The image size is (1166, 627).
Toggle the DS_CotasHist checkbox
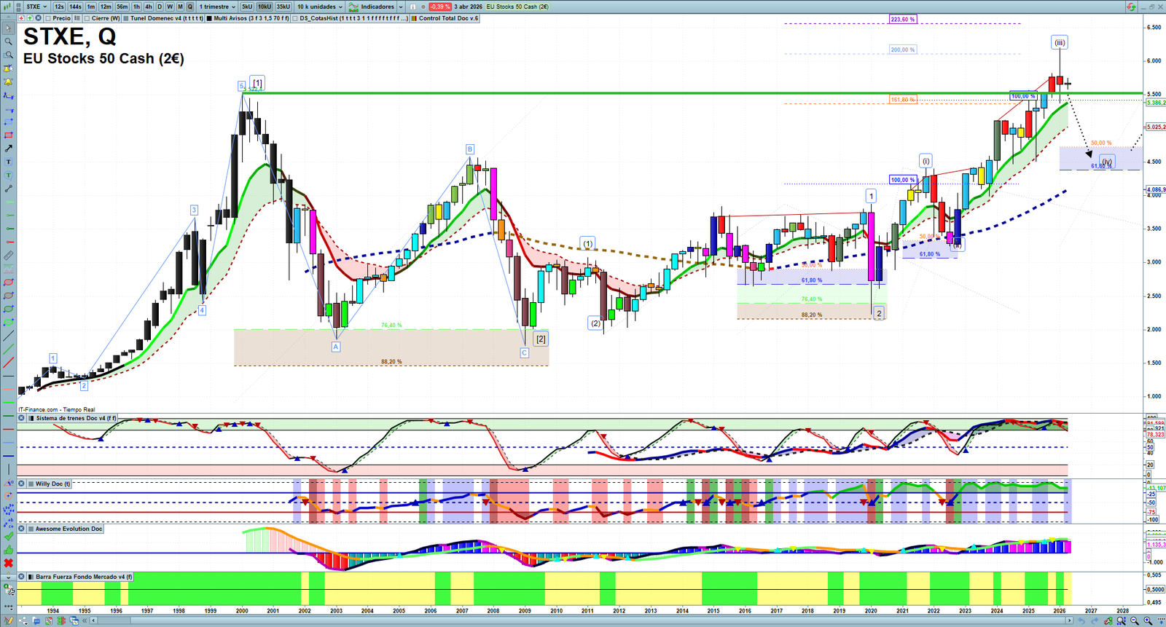[295, 18]
